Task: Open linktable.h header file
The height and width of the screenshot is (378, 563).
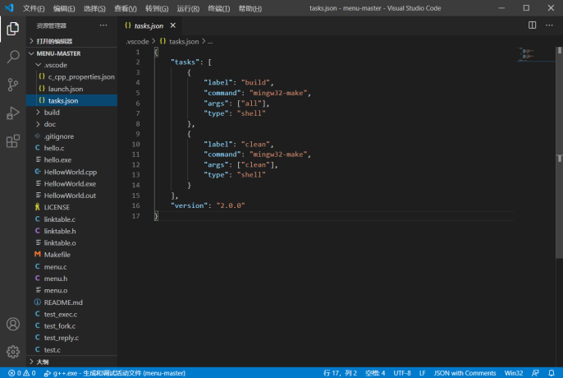Action: click(72, 231)
